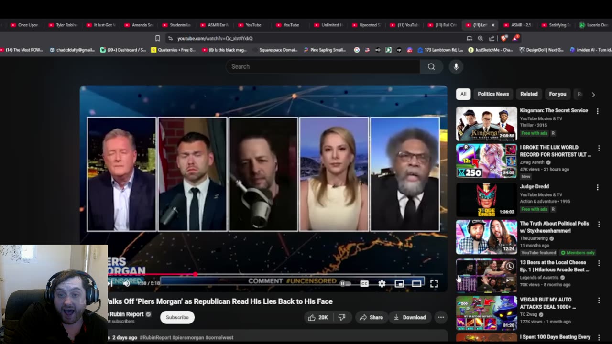The image size is (612, 344).
Task: Like the video with 20K likes
Action: click(318, 317)
